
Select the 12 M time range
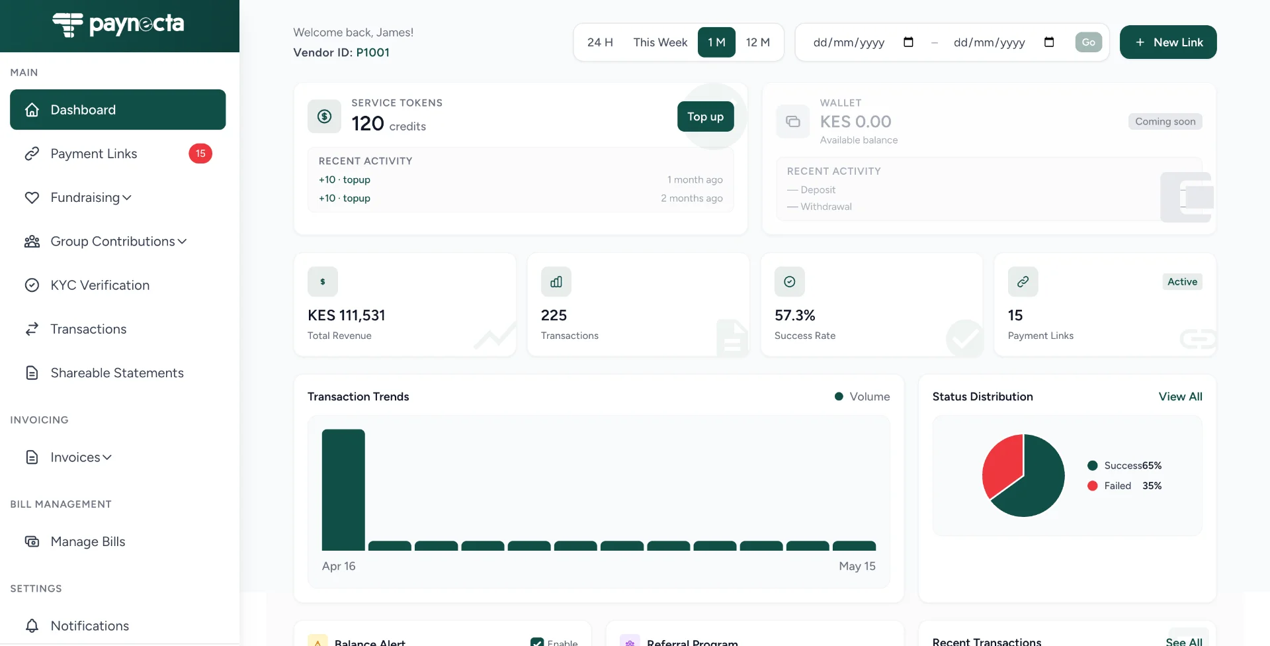pyautogui.click(x=758, y=42)
